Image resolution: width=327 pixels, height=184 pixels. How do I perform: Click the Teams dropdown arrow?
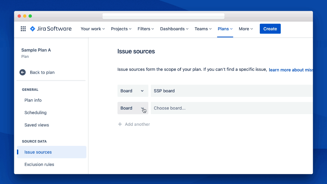point(210,29)
